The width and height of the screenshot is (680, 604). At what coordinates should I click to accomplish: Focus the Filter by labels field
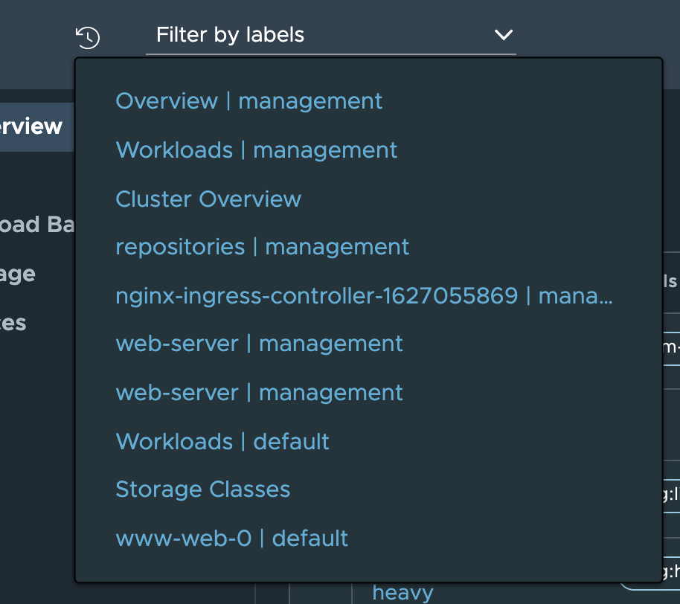(312, 35)
